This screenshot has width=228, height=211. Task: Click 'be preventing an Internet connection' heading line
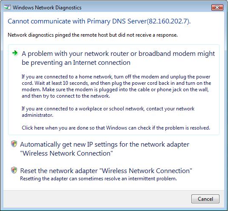click(76, 63)
